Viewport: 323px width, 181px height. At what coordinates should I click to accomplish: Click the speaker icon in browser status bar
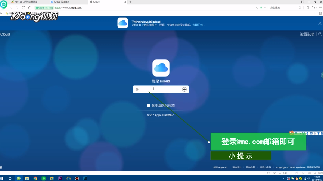[309, 173]
